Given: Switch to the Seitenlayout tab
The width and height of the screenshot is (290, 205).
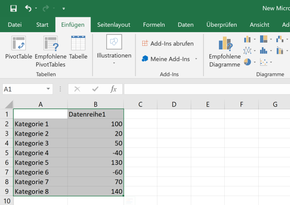Looking at the screenshot, I should pyautogui.click(x=114, y=24).
